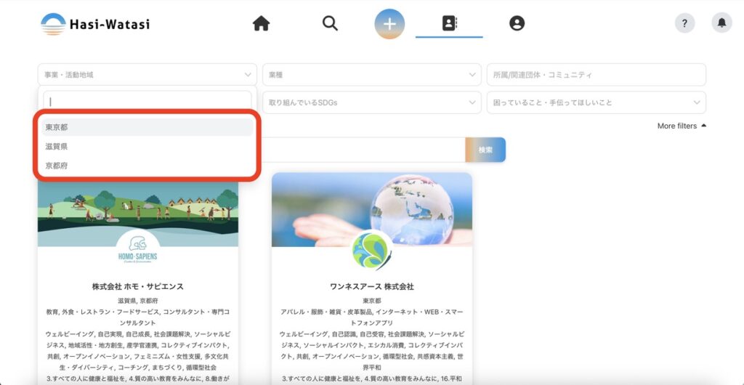The image size is (744, 385).
Task: Expand the 事業・活動地域 dropdown
Action: [x=147, y=75]
